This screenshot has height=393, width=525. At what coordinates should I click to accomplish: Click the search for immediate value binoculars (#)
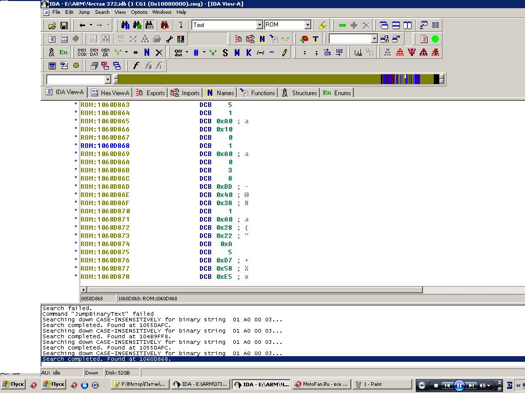pos(125,25)
